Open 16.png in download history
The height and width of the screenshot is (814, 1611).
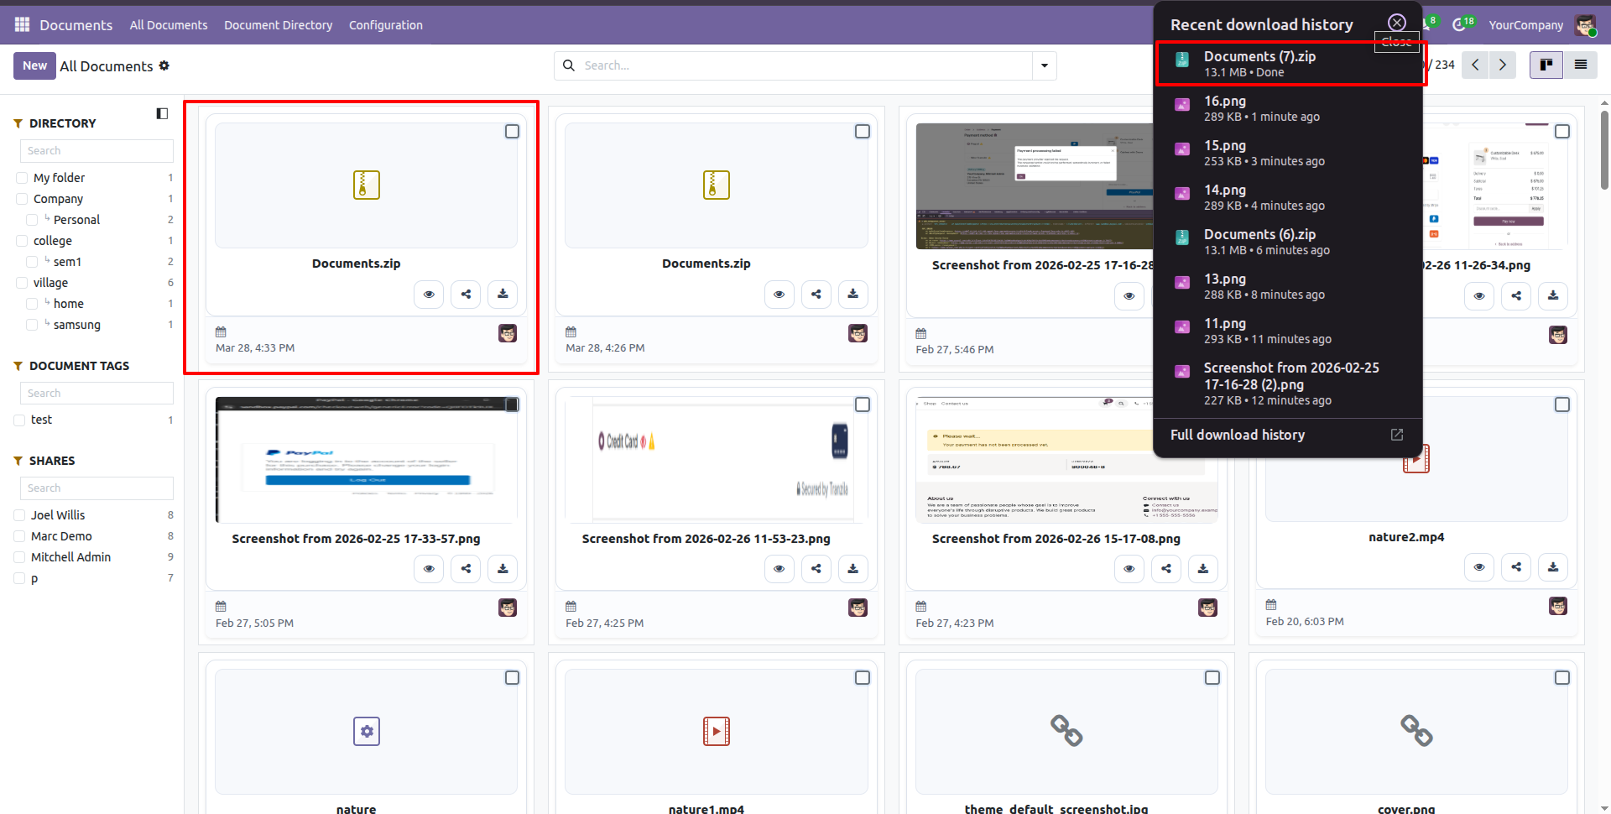(x=1288, y=108)
